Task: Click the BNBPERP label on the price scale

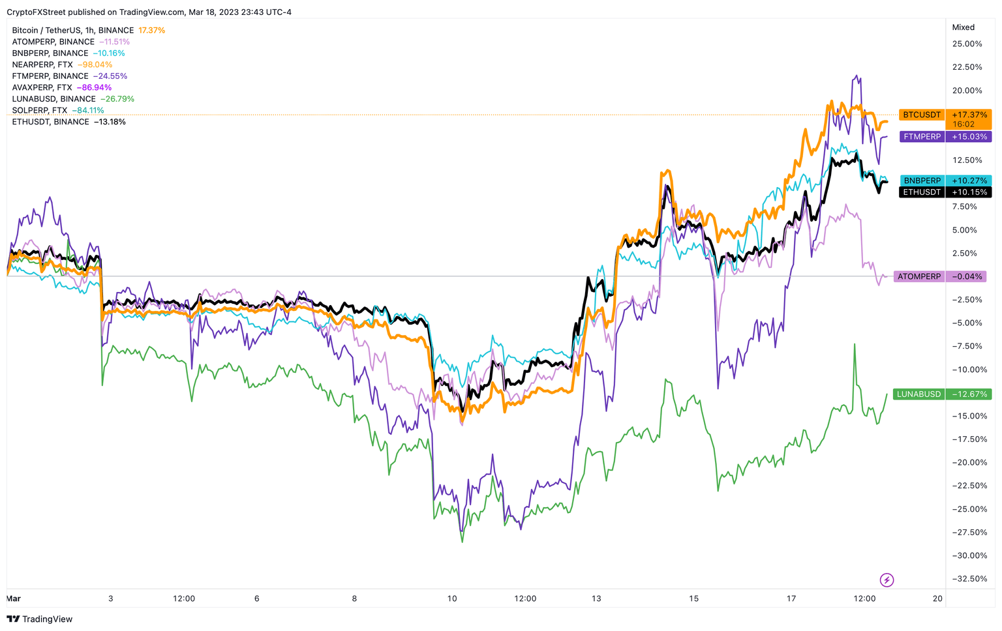Action: [x=921, y=181]
